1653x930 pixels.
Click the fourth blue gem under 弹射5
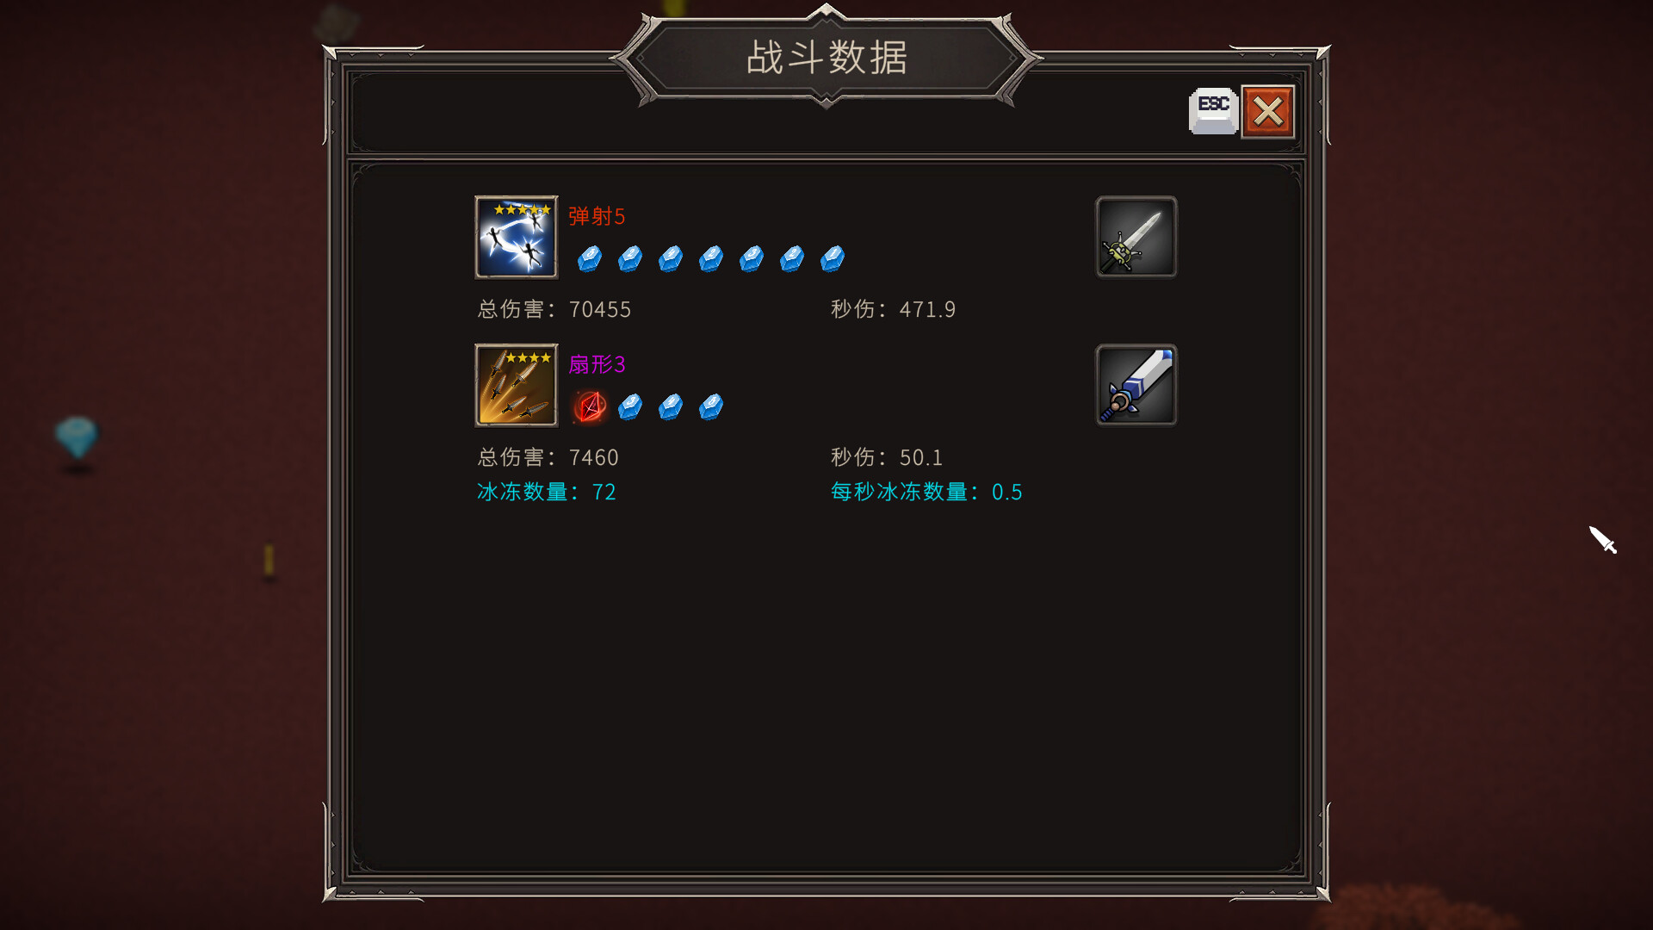pyautogui.click(x=711, y=258)
